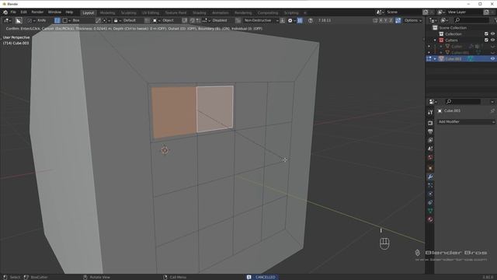Open the Scene properties tab icon
497x280 pixels.
coord(430,149)
